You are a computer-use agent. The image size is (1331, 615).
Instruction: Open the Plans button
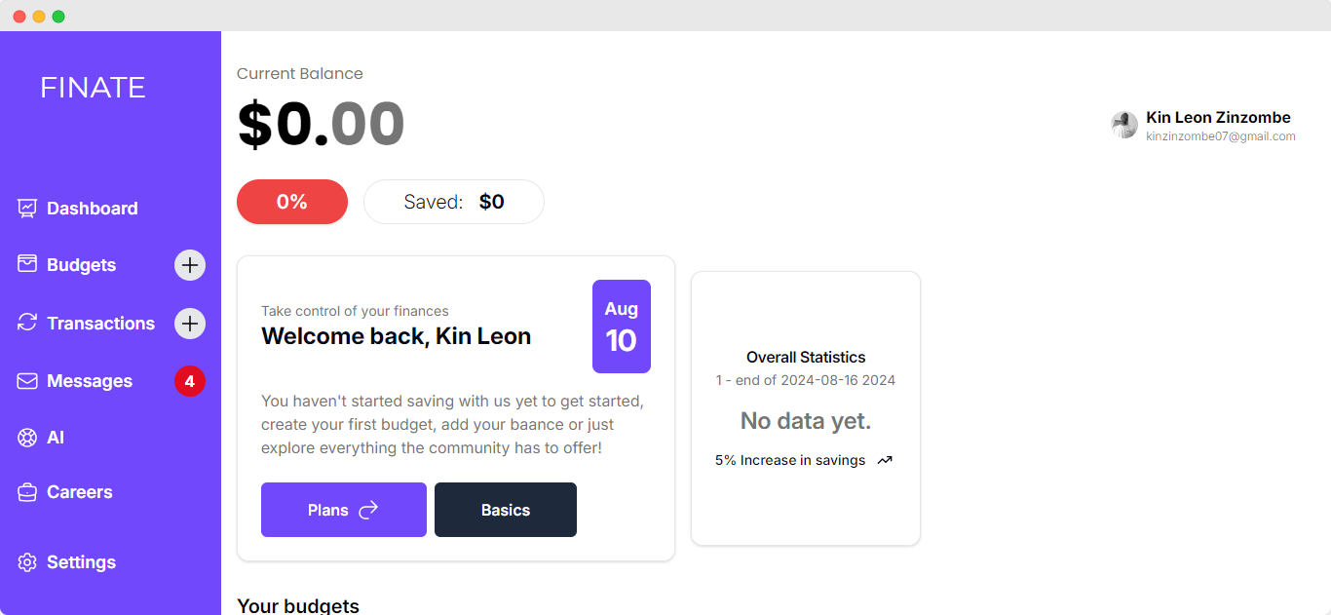coord(343,510)
